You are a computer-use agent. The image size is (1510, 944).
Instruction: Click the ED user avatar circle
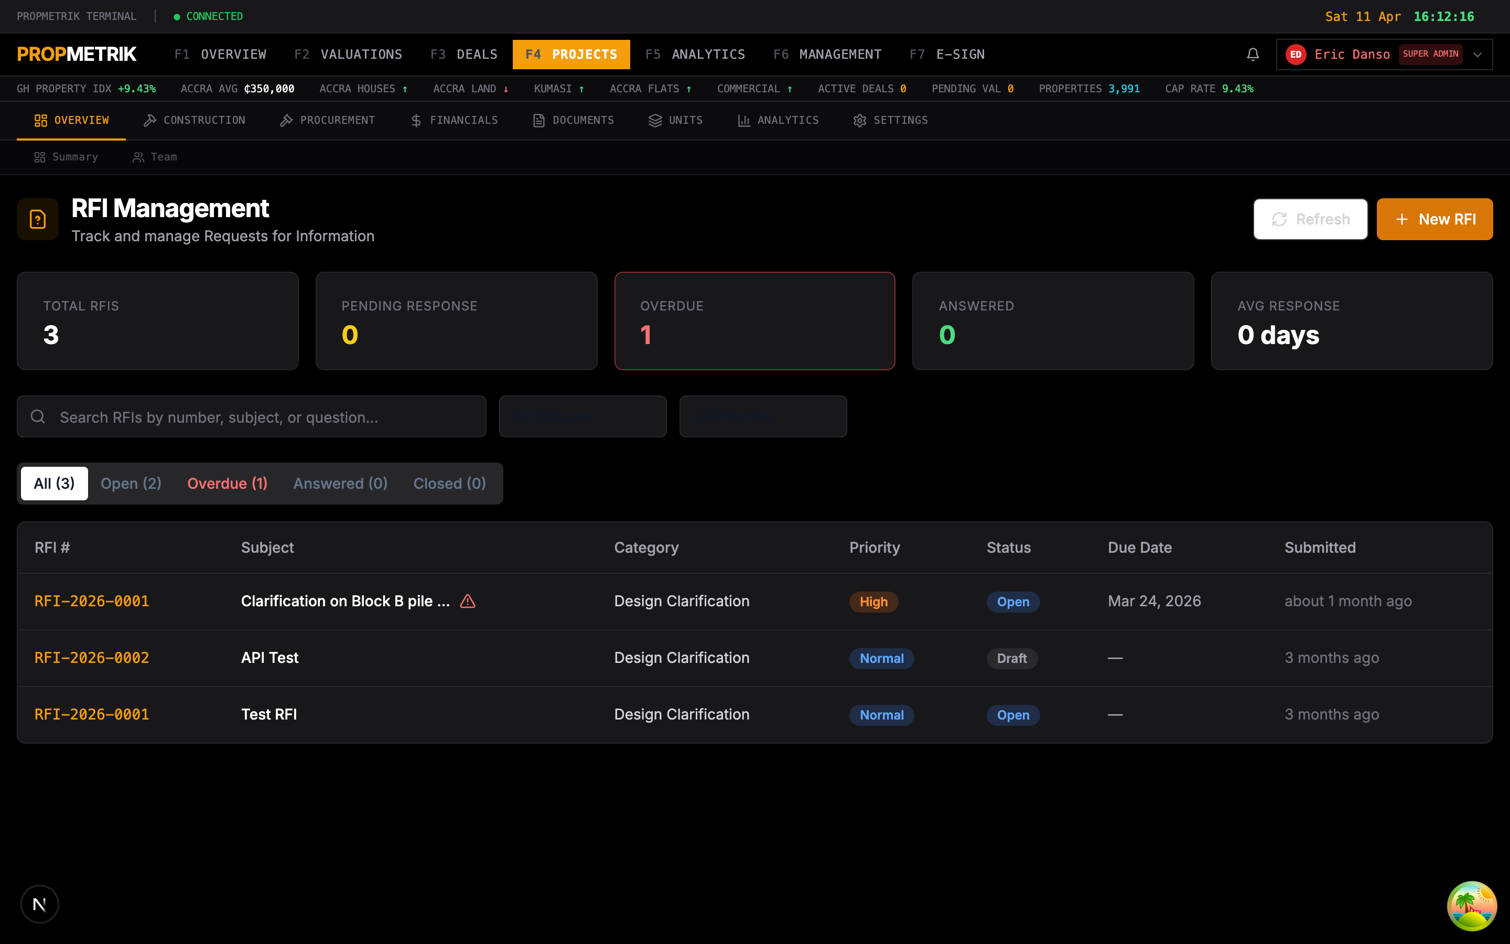[x=1296, y=55]
